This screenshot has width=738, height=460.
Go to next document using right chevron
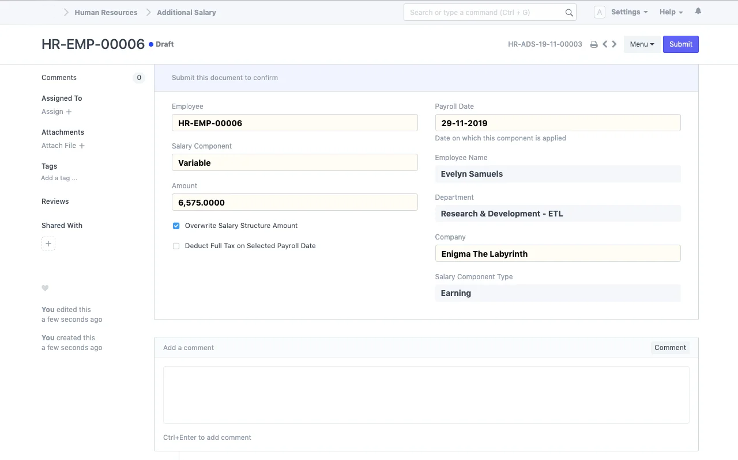pyautogui.click(x=614, y=44)
